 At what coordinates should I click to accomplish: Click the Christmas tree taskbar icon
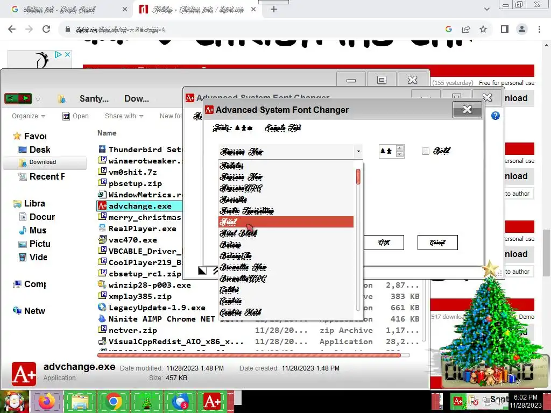[x=146, y=401]
